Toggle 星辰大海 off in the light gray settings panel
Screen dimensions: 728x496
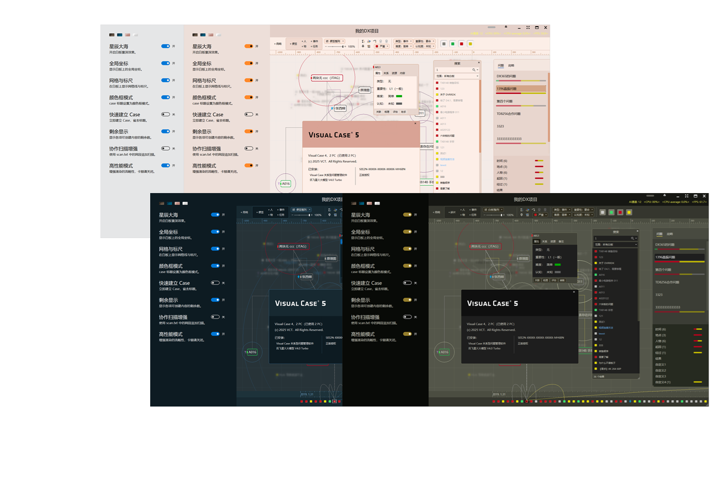pyautogui.click(x=165, y=47)
